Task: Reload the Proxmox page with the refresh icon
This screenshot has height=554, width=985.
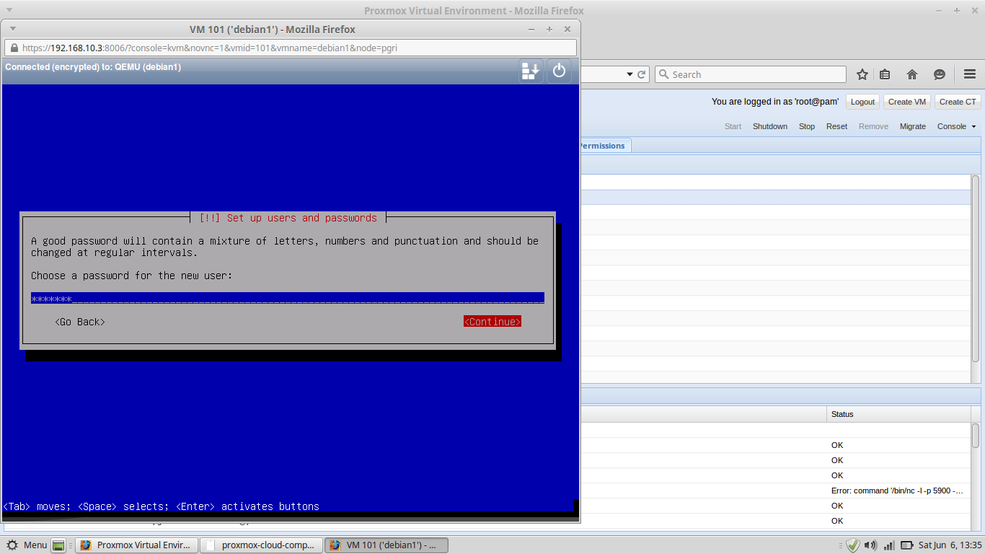Action: 641,74
